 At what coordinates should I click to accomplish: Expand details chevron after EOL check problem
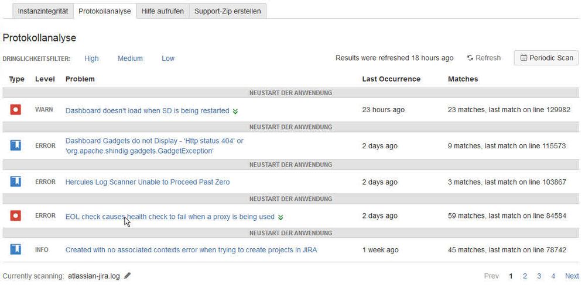point(280,217)
